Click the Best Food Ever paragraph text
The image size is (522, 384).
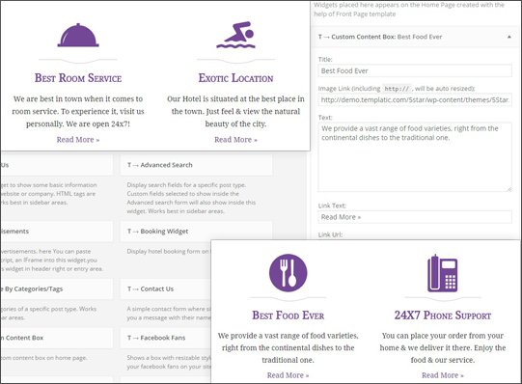click(x=288, y=347)
